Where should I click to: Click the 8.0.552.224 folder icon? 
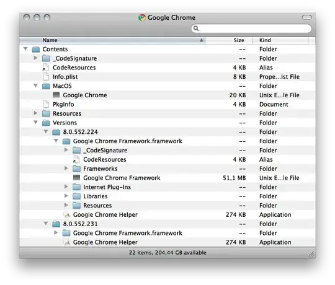(56, 132)
